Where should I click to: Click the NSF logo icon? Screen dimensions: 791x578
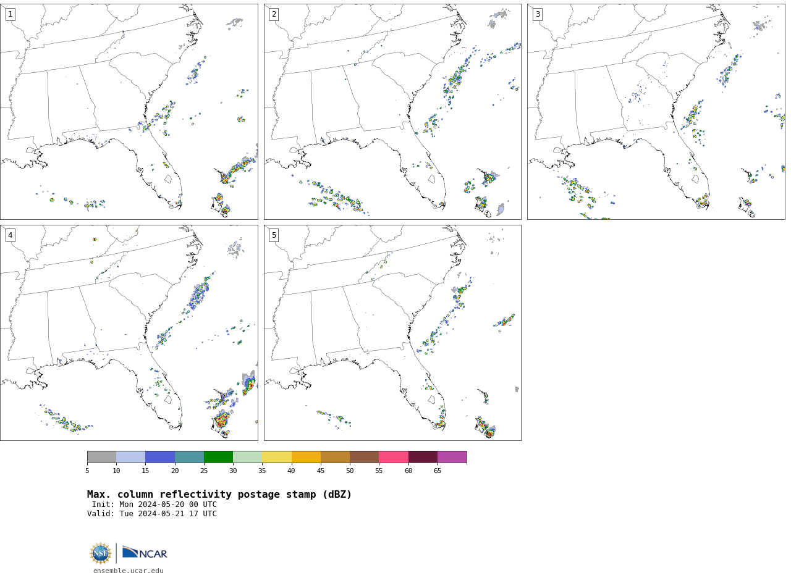coord(101,553)
